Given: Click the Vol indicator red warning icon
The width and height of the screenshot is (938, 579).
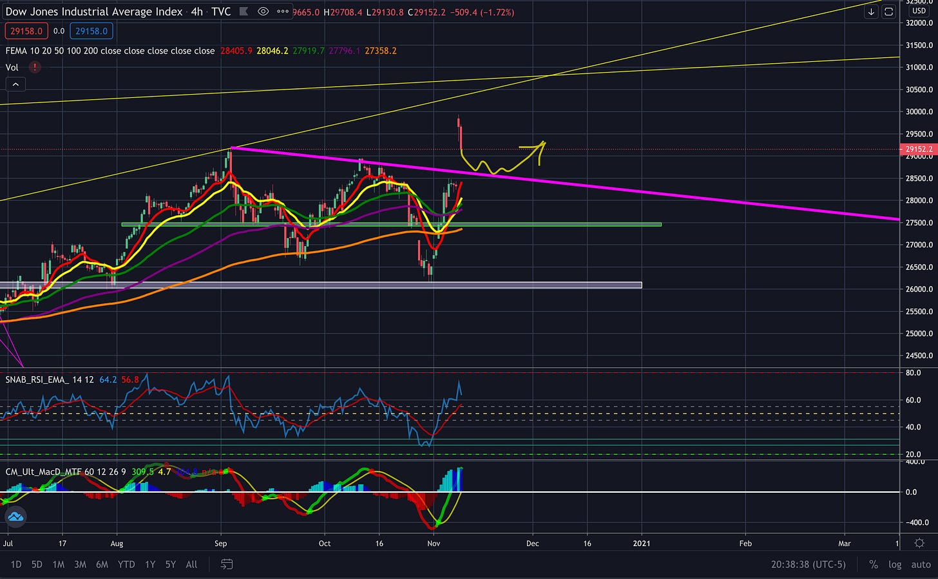Looking at the screenshot, I should [35, 67].
